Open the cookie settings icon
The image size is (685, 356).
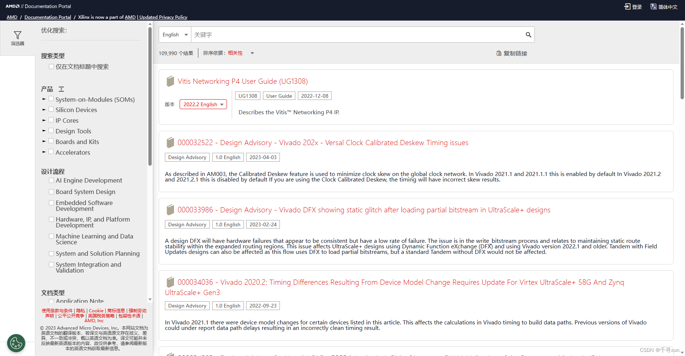(16, 343)
